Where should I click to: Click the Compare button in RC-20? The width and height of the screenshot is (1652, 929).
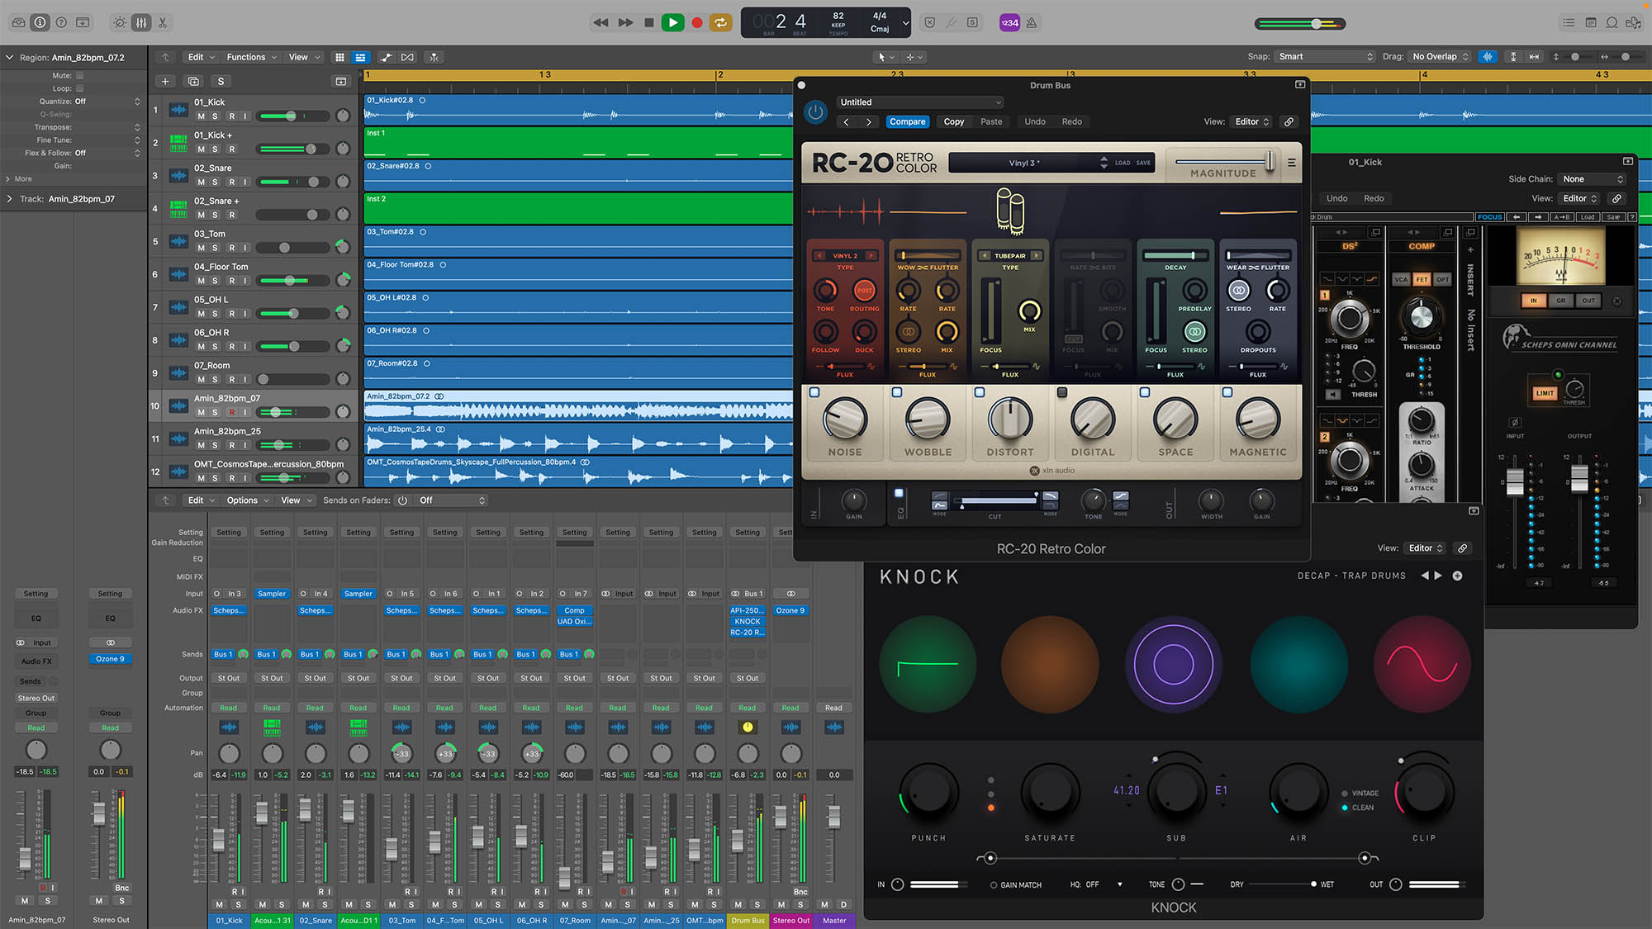(908, 121)
